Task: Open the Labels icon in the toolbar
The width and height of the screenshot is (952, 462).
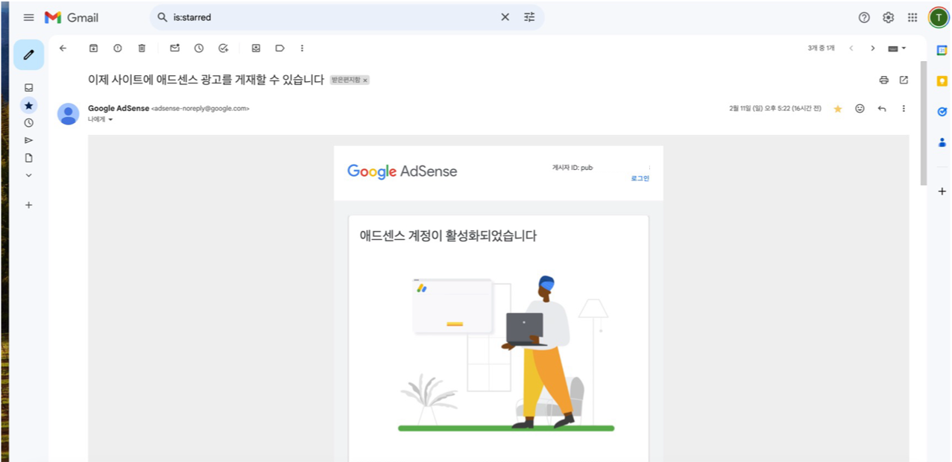Action: coord(280,48)
